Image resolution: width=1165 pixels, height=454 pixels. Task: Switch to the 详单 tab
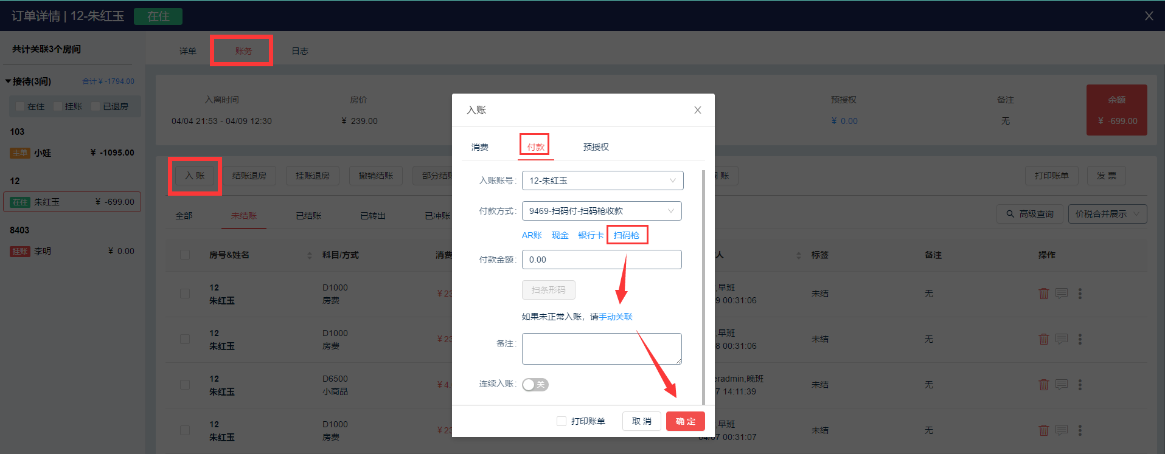[188, 51]
